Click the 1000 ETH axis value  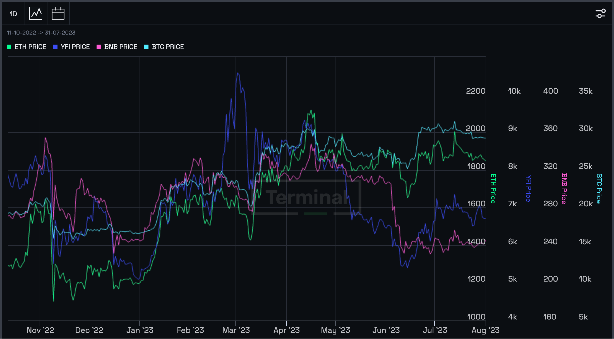click(x=476, y=317)
